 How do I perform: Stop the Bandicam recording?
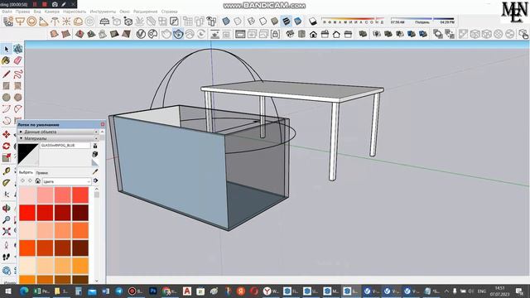pyautogui.click(x=44, y=4)
